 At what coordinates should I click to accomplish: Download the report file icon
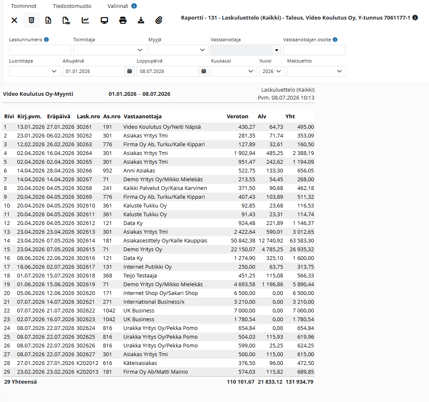coord(141,20)
